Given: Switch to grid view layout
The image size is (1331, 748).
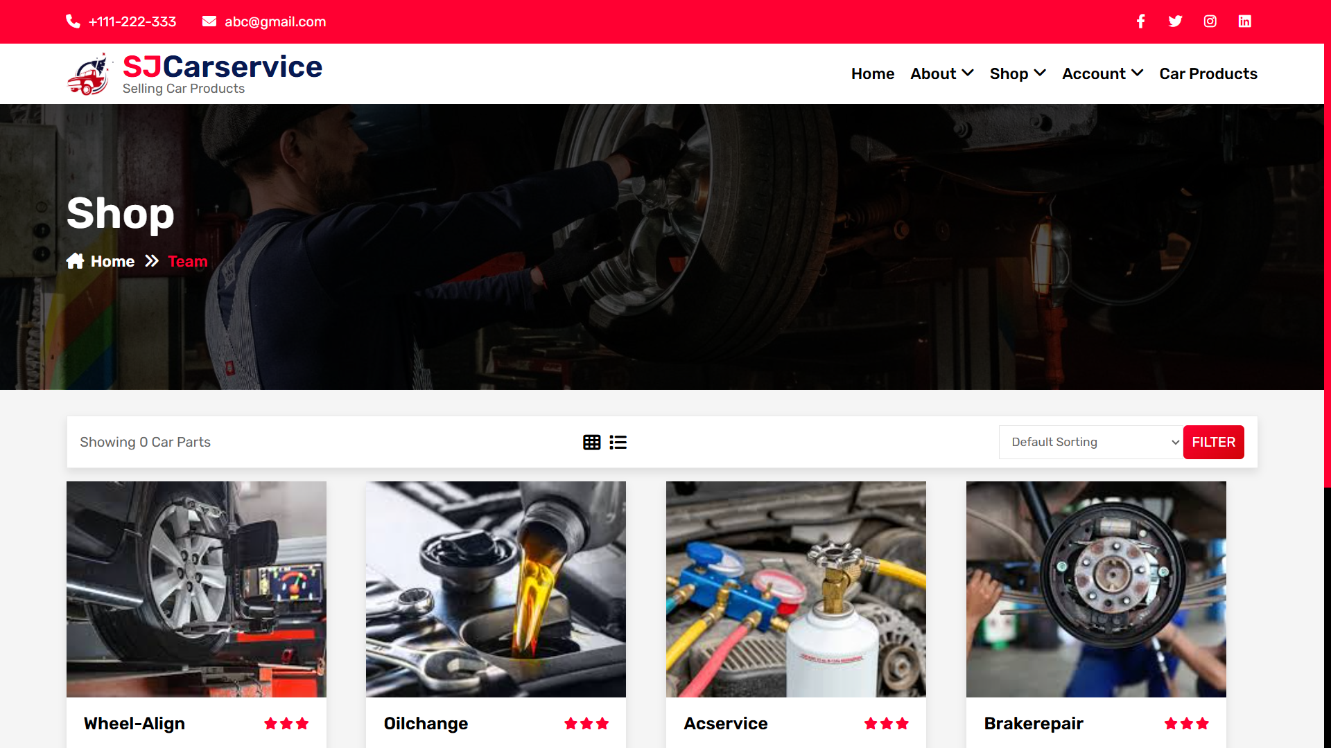Looking at the screenshot, I should (591, 443).
